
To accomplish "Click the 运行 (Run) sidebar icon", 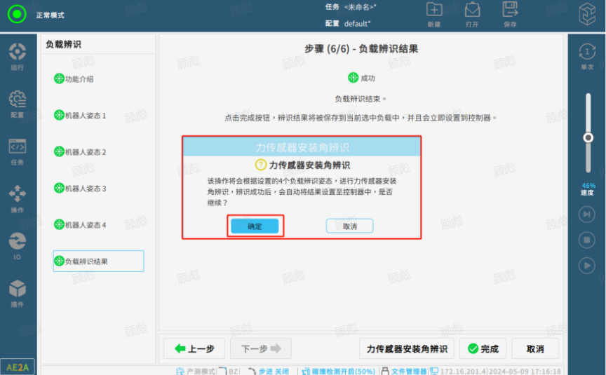I will click(17, 55).
